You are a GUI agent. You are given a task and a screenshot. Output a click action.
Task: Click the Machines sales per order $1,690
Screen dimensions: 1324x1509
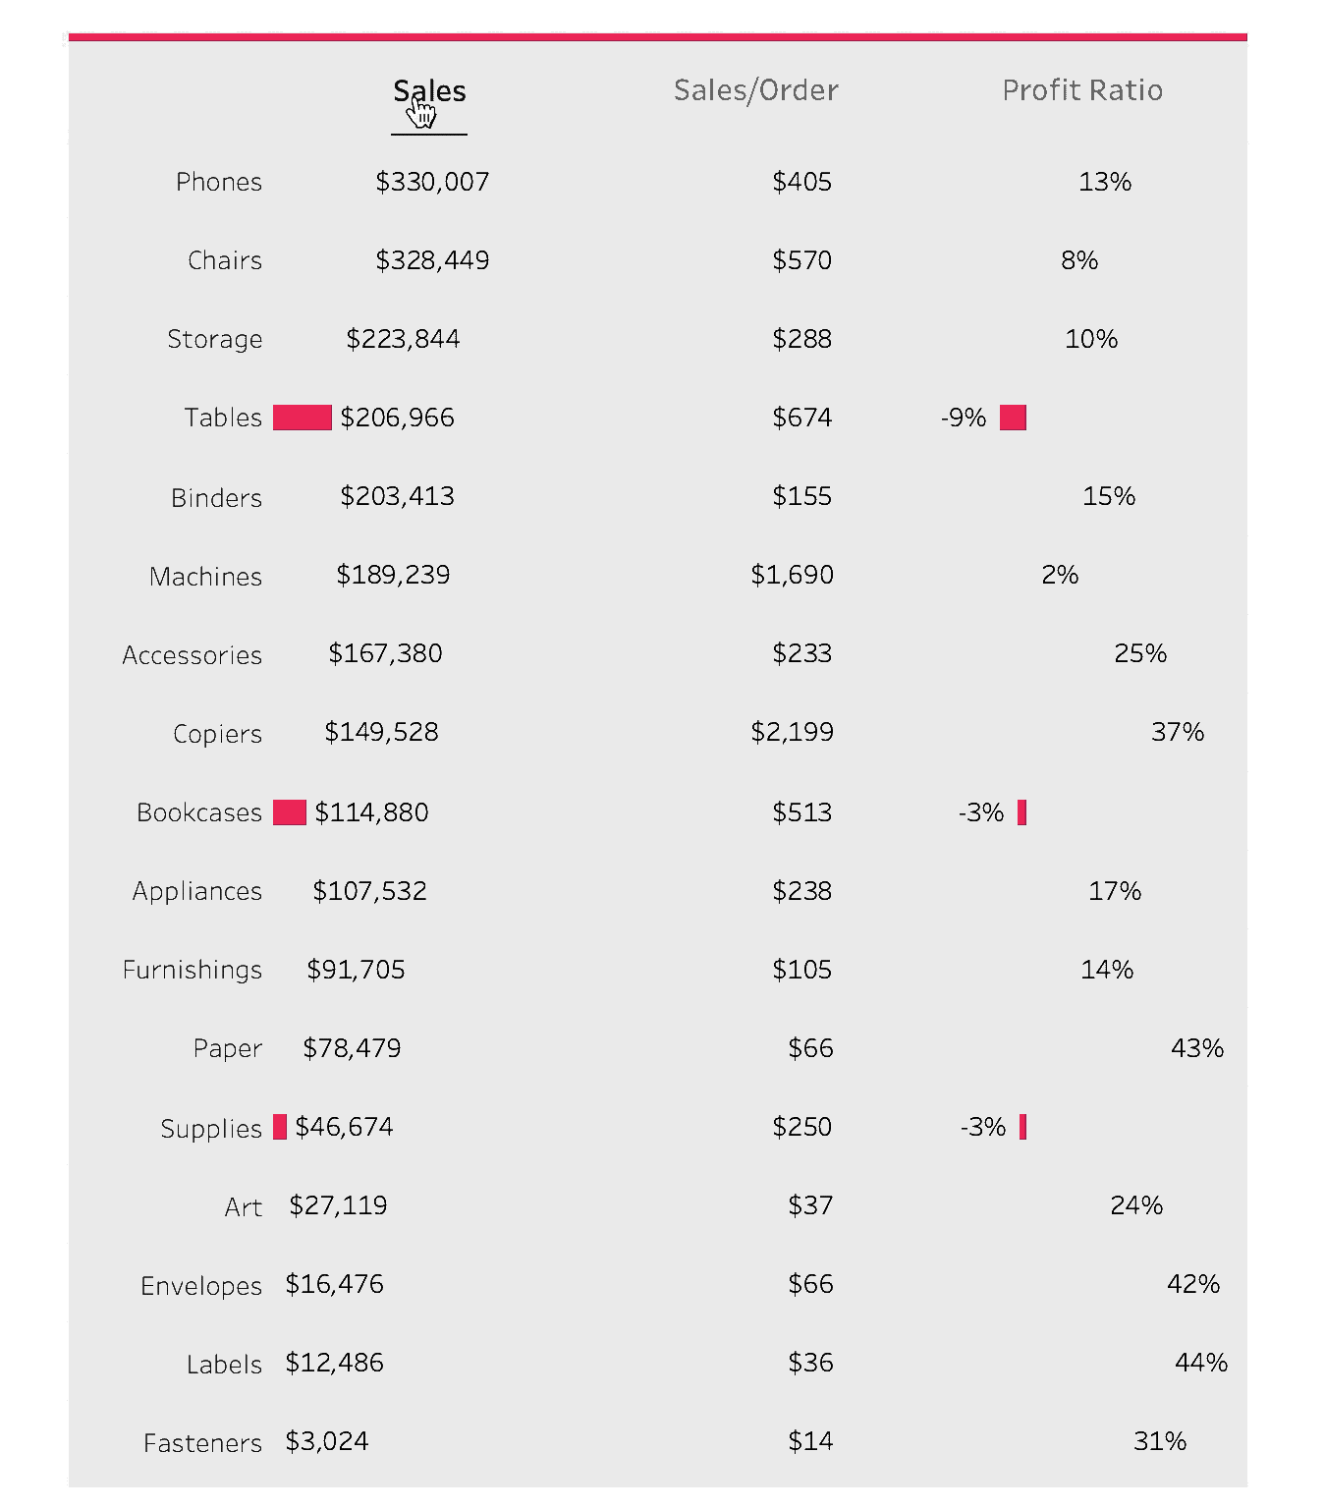(792, 575)
